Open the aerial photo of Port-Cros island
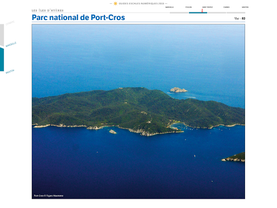The height and width of the screenshot is (208, 277). pos(138,112)
